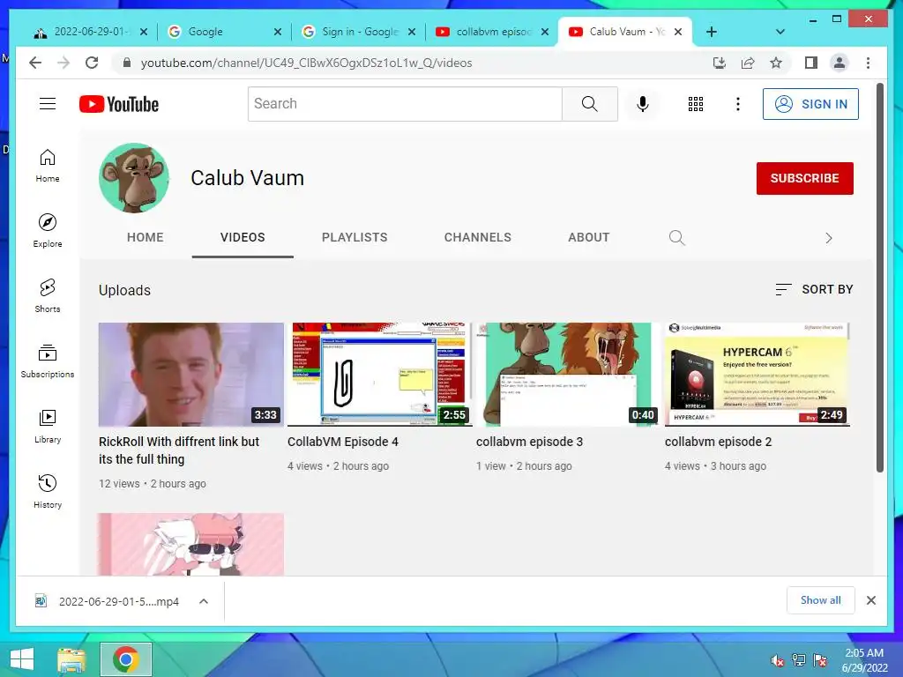Image resolution: width=903 pixels, height=677 pixels.
Task: Search within the Calub Vaum channel
Action: click(676, 238)
